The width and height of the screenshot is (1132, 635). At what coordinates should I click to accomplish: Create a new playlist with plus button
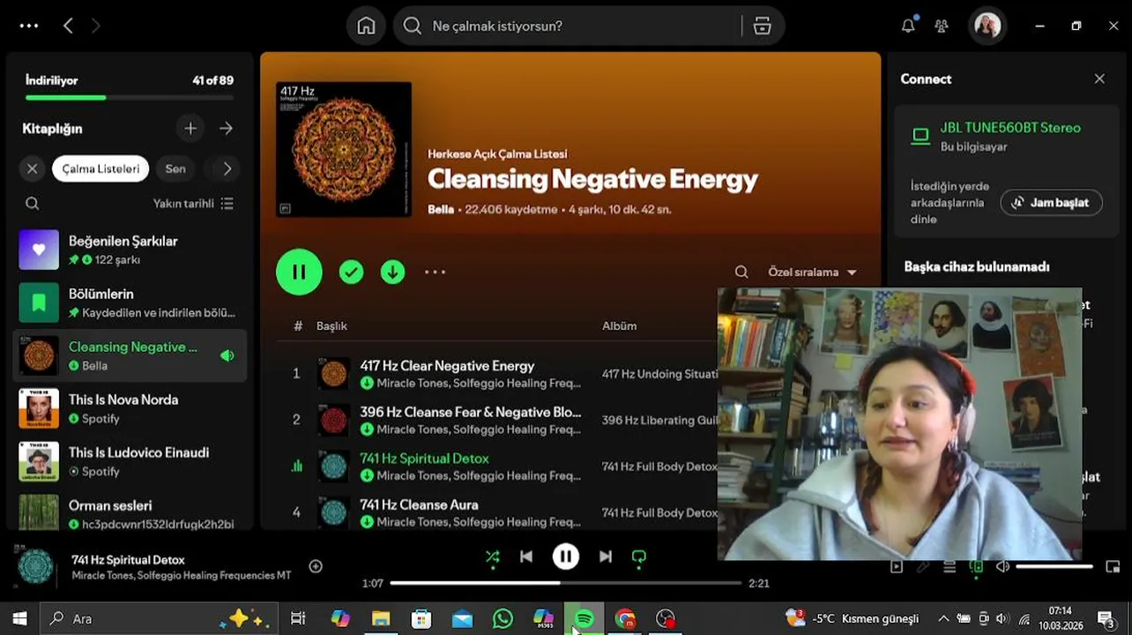coord(190,129)
